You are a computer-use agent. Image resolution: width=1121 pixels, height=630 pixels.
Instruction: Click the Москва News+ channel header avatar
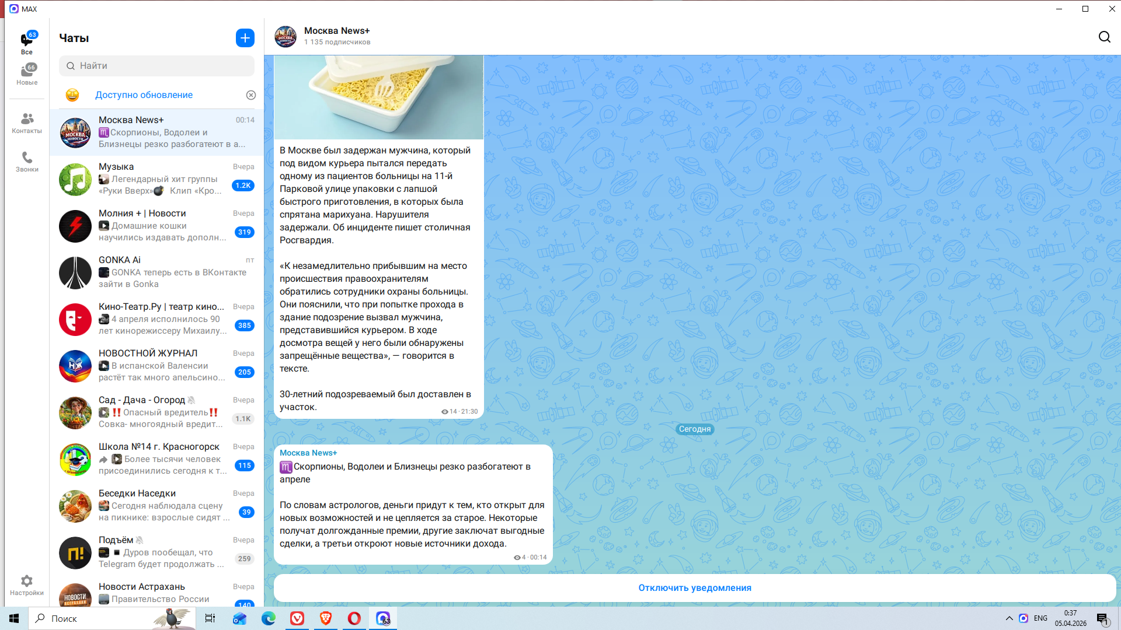click(x=286, y=36)
